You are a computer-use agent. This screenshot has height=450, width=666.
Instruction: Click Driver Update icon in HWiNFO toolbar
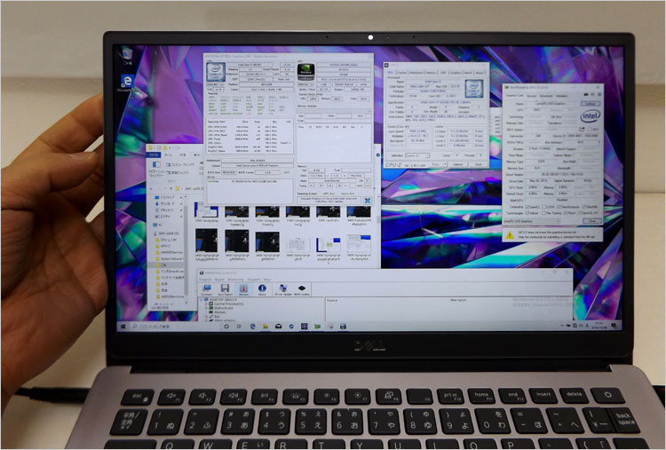click(x=282, y=289)
